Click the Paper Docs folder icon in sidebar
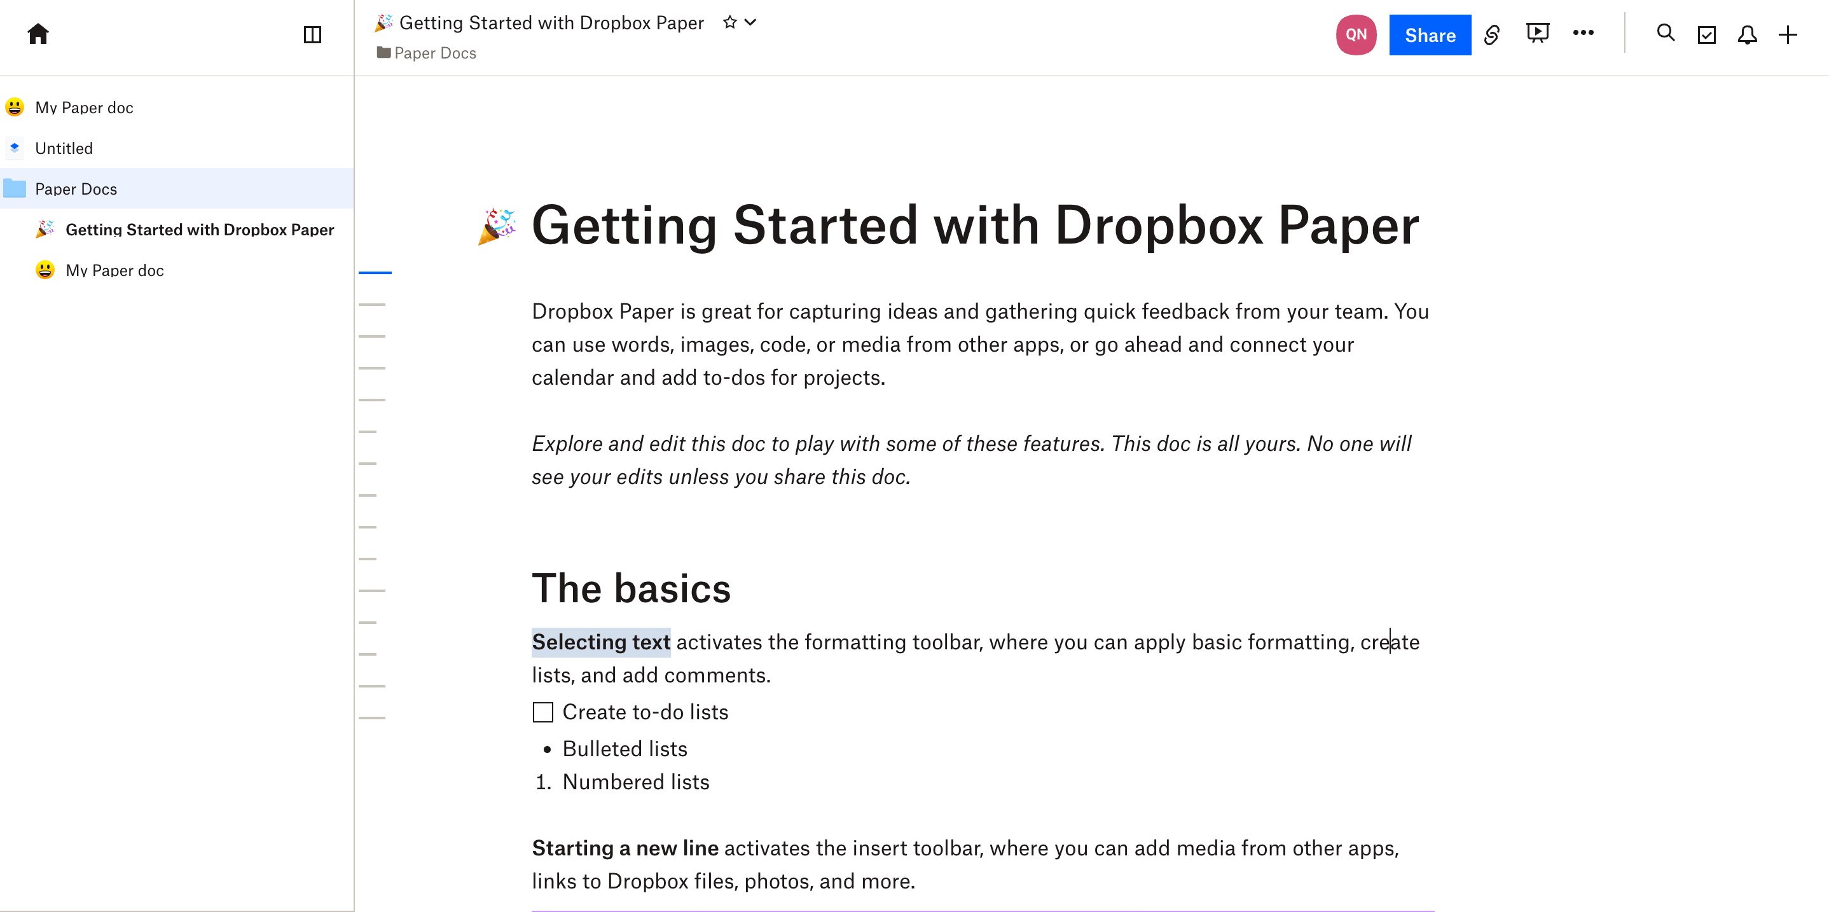The width and height of the screenshot is (1829, 912). point(15,188)
